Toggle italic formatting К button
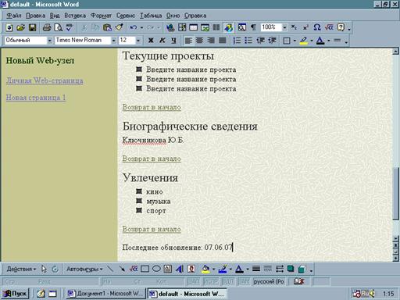The image size is (400, 300). tap(162, 41)
